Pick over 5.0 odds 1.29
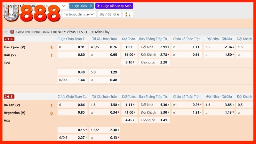This screenshot has width=256, height=144. 105,72
